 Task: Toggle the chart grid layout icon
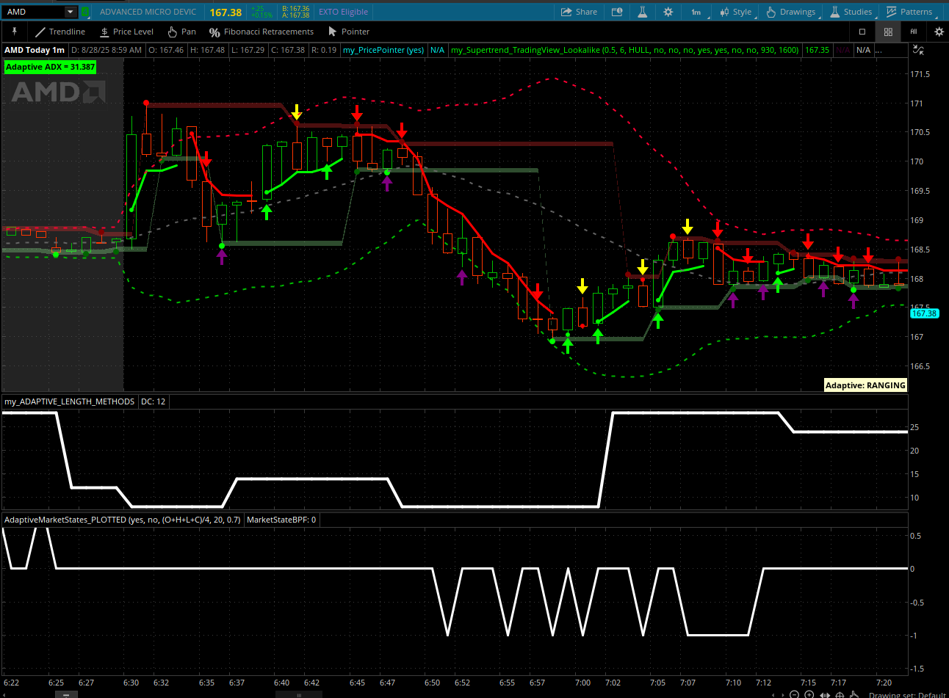(888, 32)
